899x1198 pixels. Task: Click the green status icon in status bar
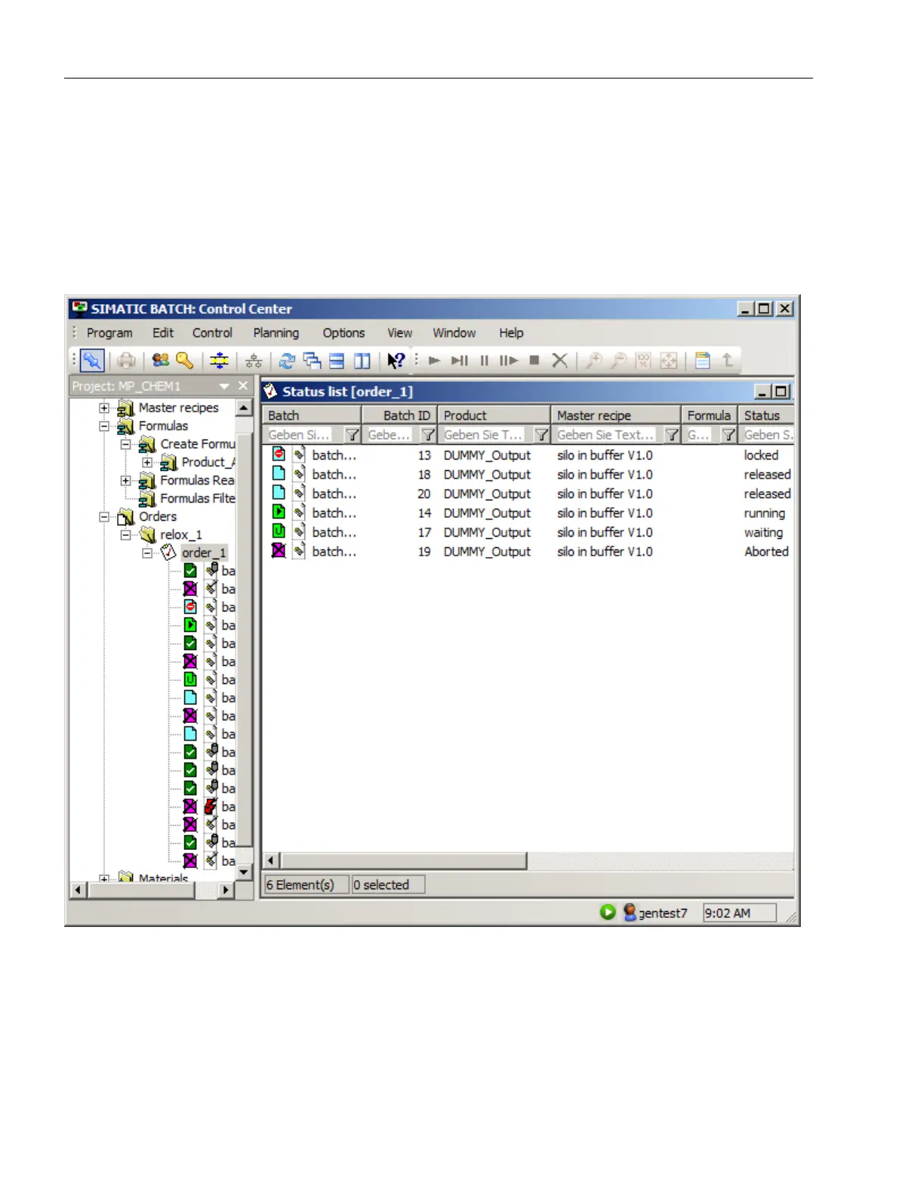(608, 912)
